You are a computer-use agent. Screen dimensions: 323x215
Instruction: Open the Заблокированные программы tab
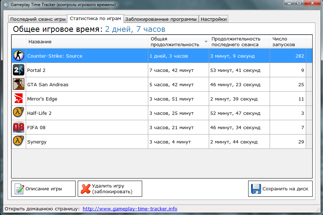pyautogui.click(x=161, y=19)
